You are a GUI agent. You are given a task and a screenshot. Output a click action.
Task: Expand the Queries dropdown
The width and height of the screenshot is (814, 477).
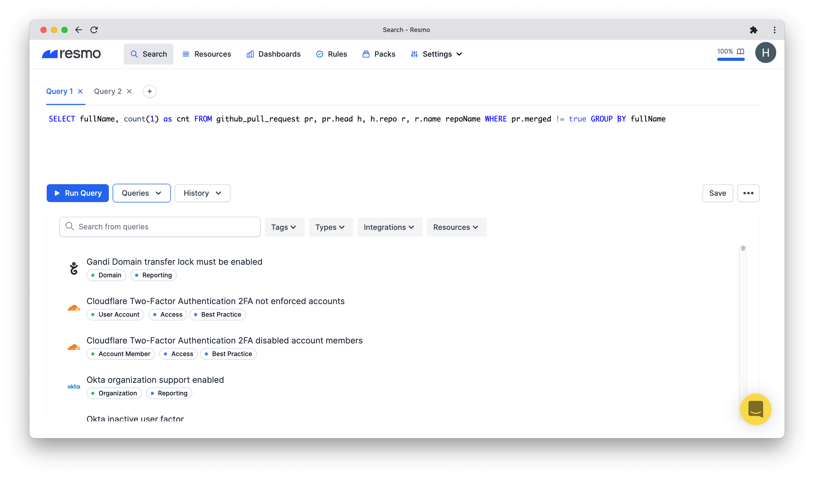[142, 193]
